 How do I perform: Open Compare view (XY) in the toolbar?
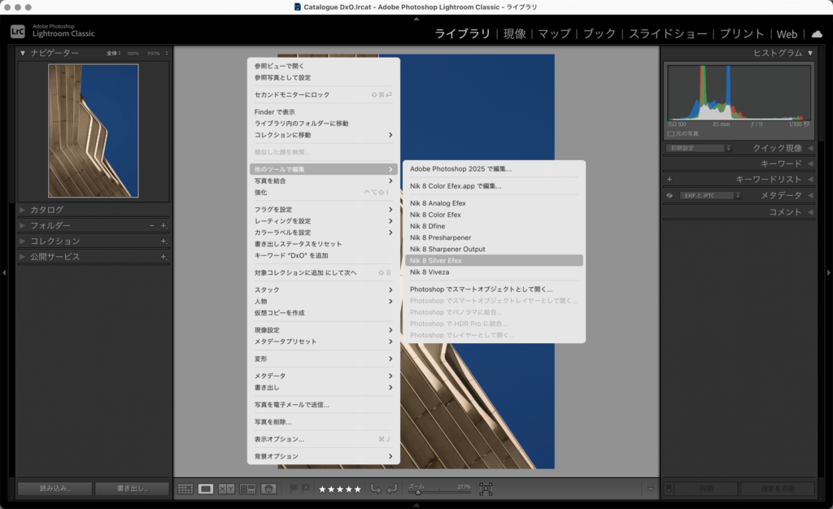226,489
